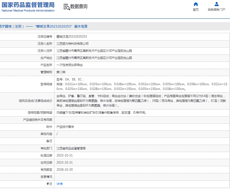Image resolution: width=230 pixels, height=189 pixels.
Task: Click management class value 第二类
Action: pyautogui.click(x=61, y=72)
